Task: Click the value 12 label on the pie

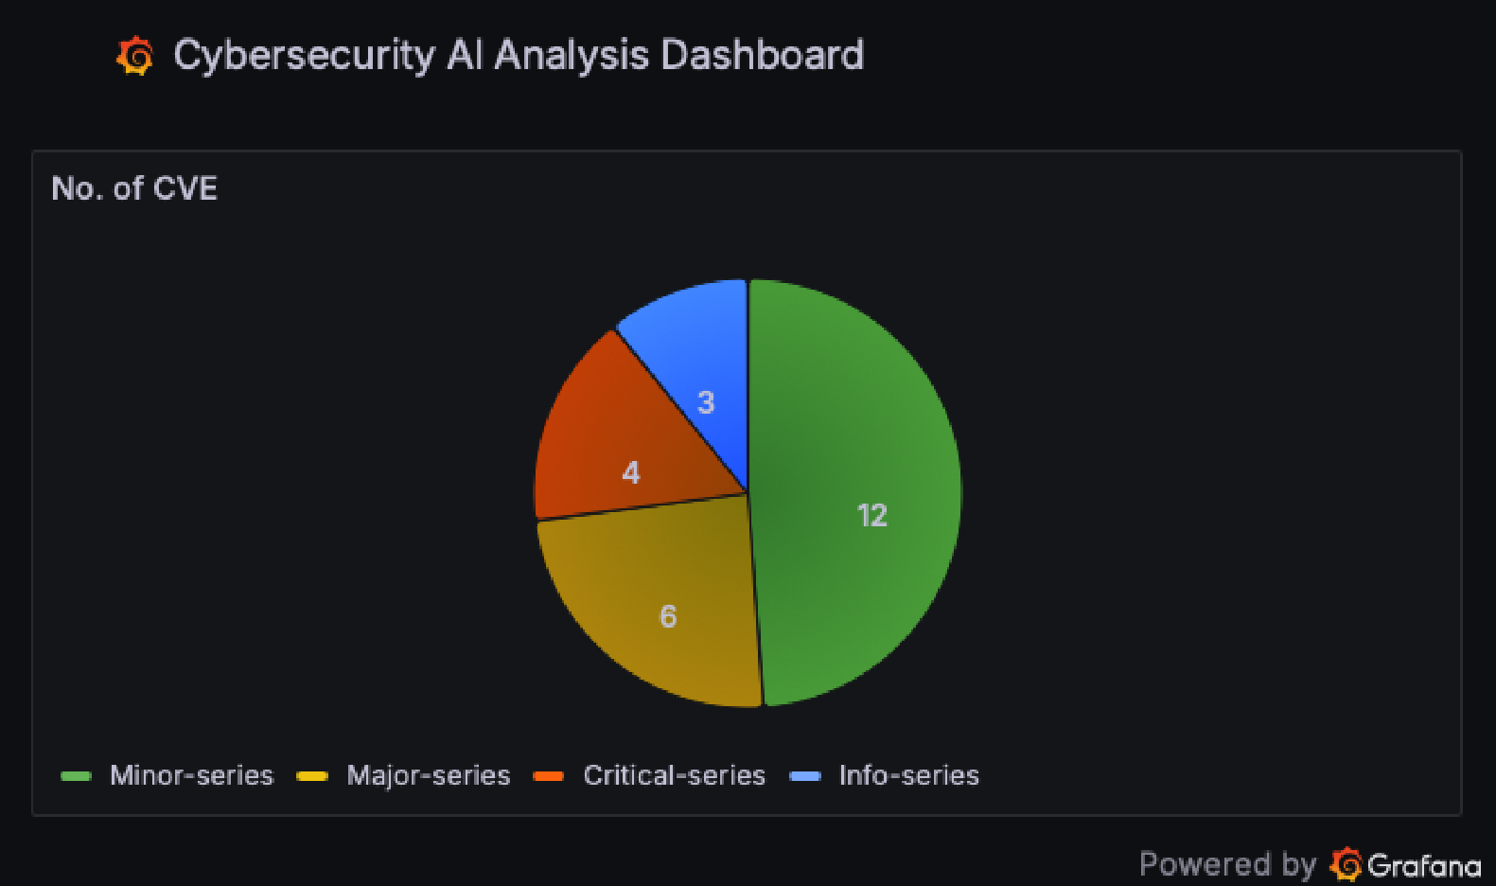Action: tap(871, 515)
